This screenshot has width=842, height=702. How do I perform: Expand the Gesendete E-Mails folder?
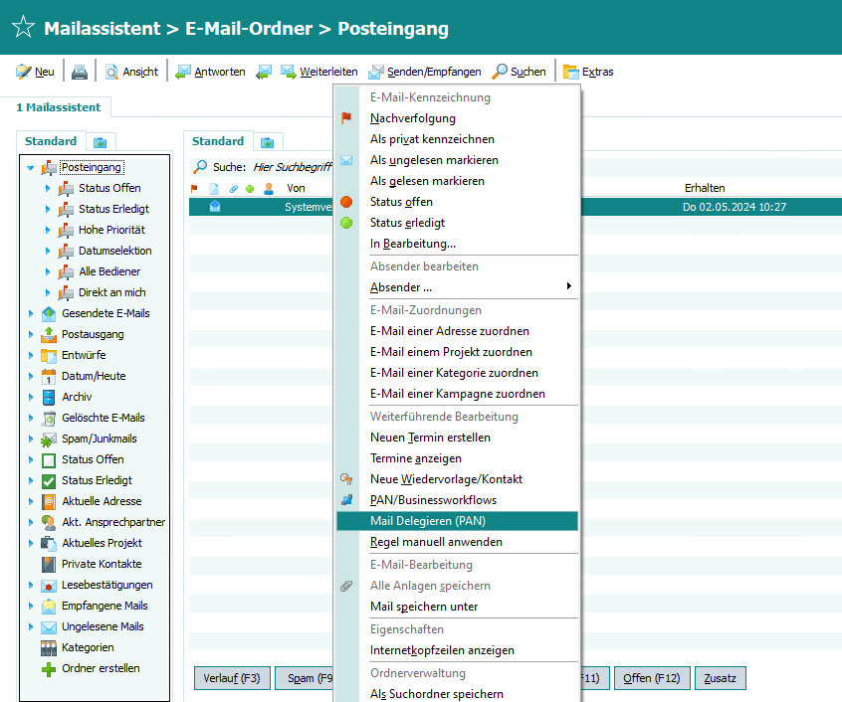31,313
